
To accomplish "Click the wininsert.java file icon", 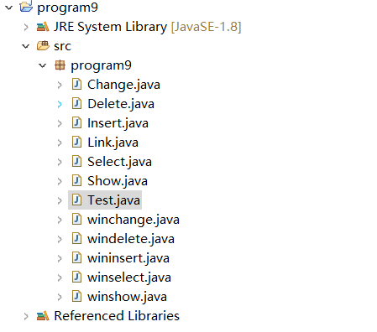I will click(76, 257).
